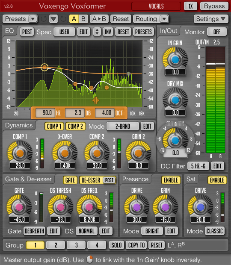
Task: Click the DS EDIT button
Action: (x=106, y=231)
